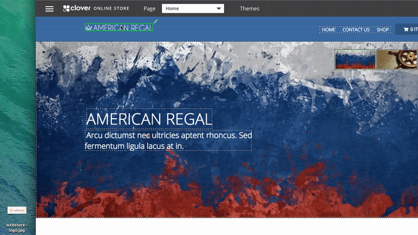The width and height of the screenshot is (418, 235).
Task: Open the hamburger menu
Action: coord(49,9)
